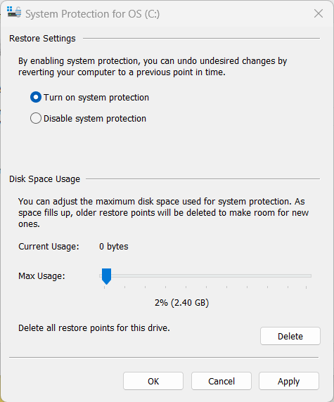Select Turn on system protection radio button

tap(36, 98)
